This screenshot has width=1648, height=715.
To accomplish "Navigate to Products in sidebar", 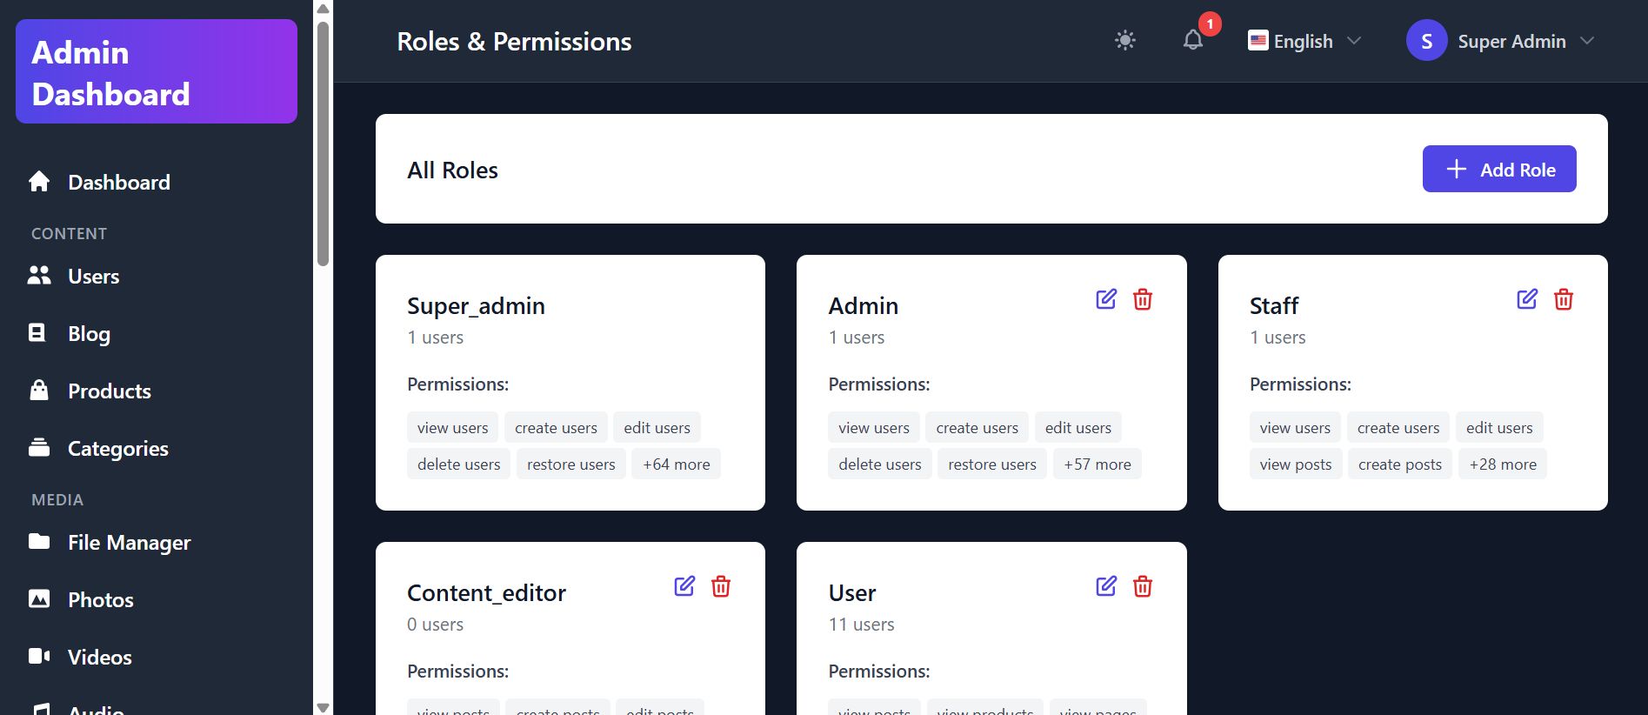I will click(109, 391).
